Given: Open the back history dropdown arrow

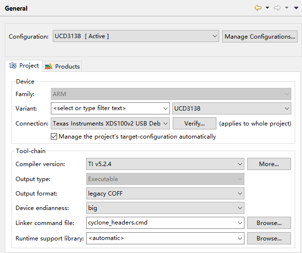Looking at the screenshot, I should click(267, 8).
